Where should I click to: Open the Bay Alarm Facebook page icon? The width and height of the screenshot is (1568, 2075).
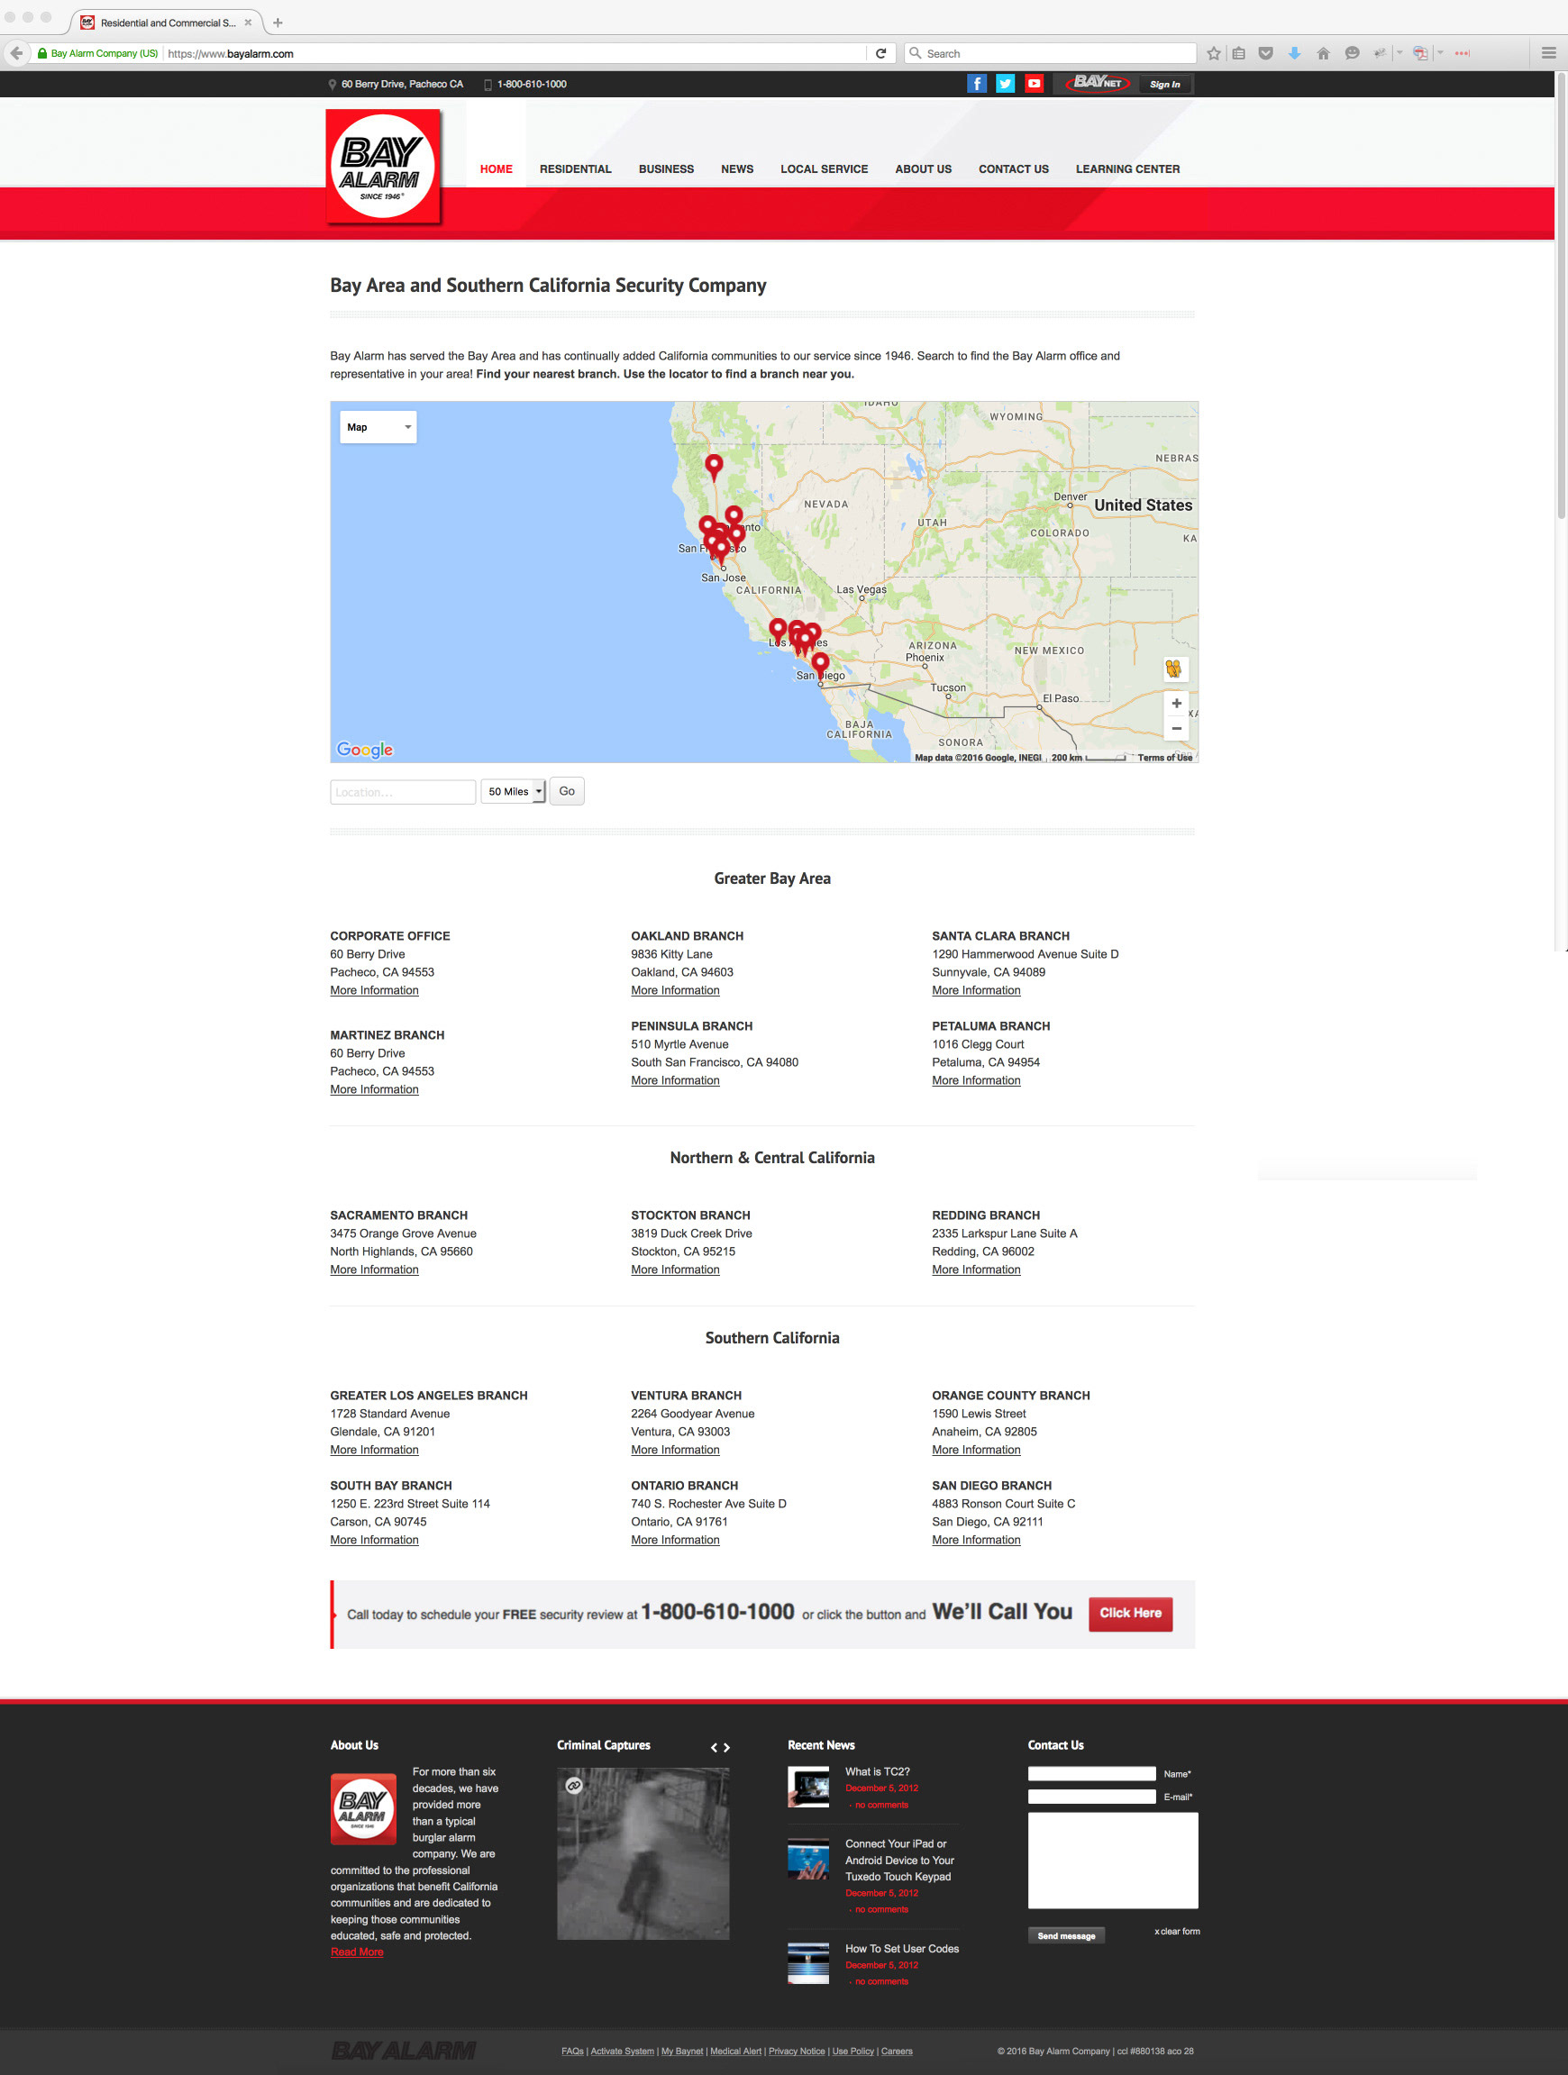point(976,84)
